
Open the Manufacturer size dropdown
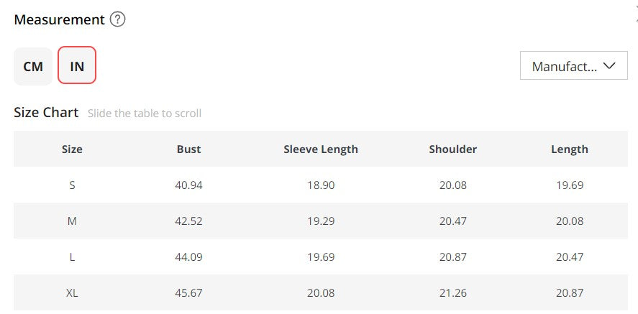pos(573,66)
